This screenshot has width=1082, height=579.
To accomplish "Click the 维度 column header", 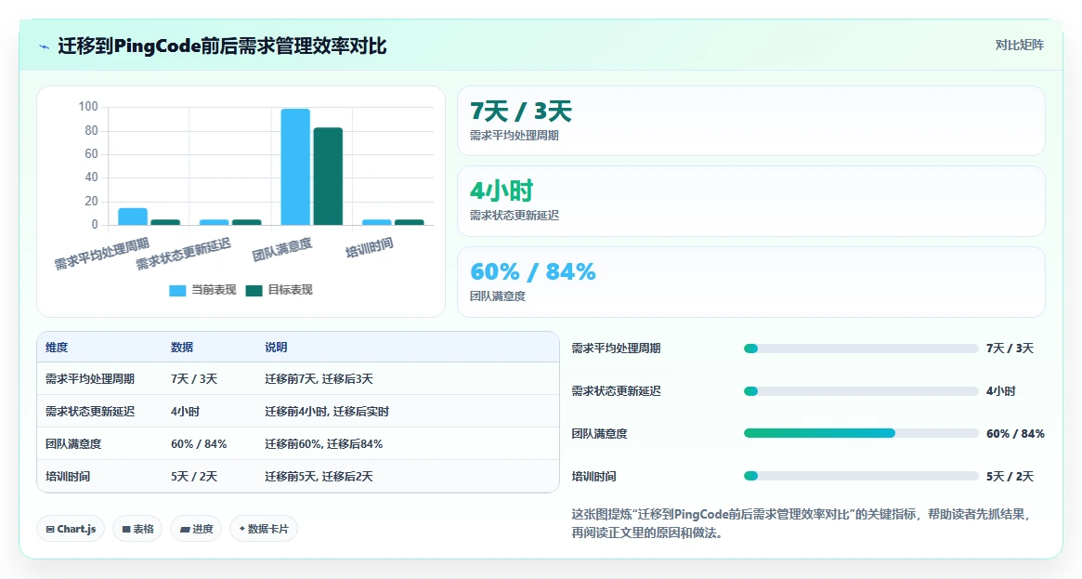I will click(57, 348).
